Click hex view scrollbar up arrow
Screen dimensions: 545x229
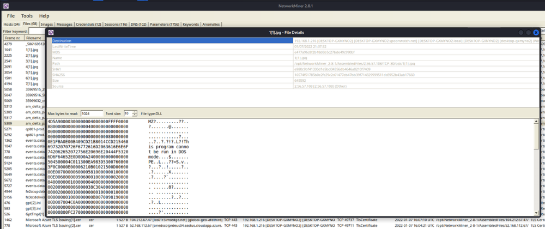click(x=536, y=122)
